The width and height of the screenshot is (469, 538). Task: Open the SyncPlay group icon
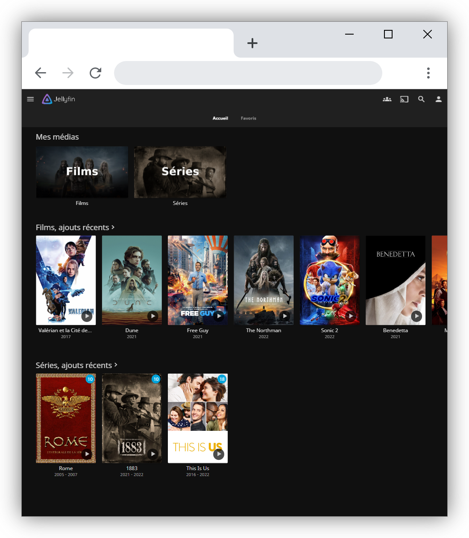point(387,99)
